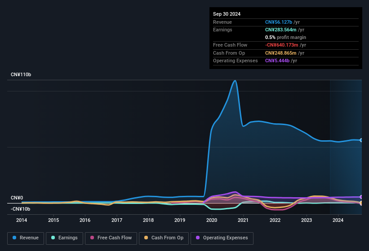Click the CN¥110b y-axis label
This screenshot has width=369, height=251.
[21, 74]
